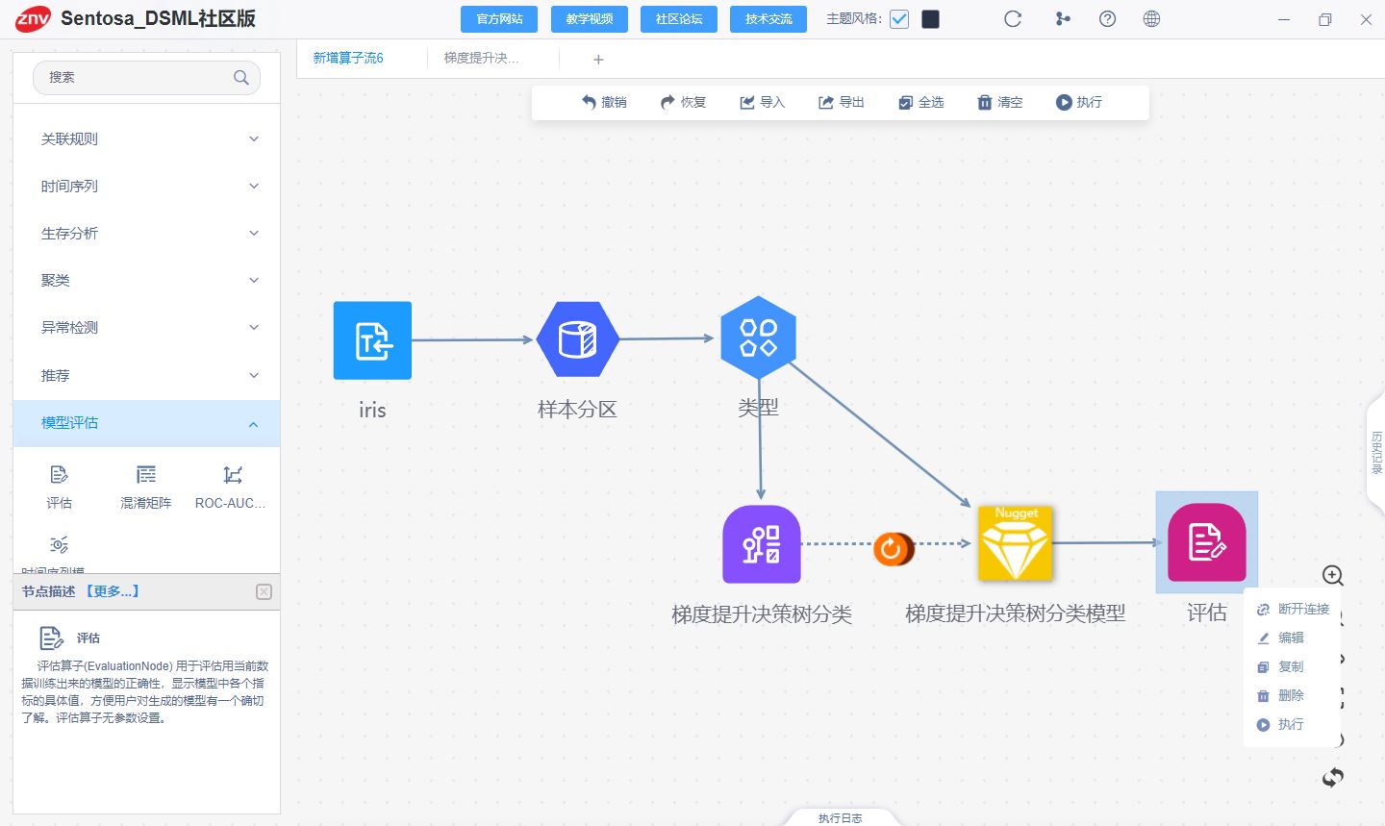The width and height of the screenshot is (1385, 826).
Task: Close the node description panel
Action: (264, 592)
